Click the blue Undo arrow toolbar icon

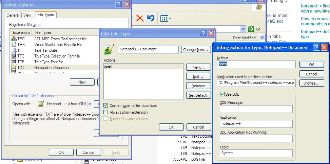point(151,18)
